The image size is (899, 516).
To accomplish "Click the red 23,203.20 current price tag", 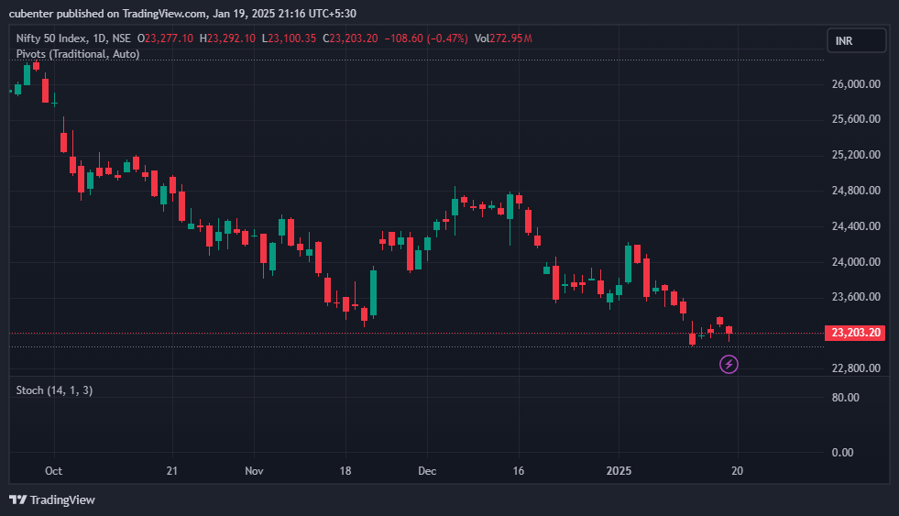I will (x=856, y=333).
